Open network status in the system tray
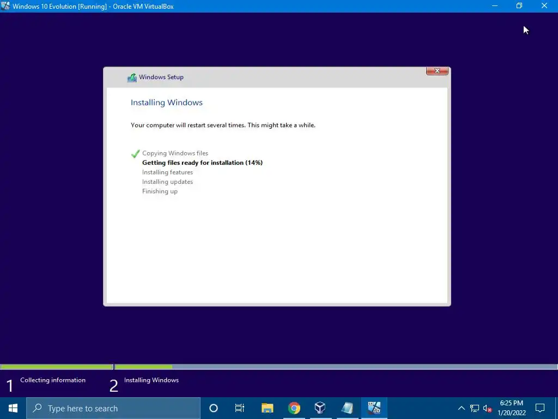 point(475,408)
